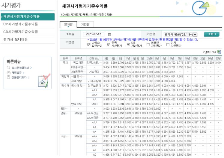Click the 정부보증채 credit rating cell
Image resolution: width=224 pixels, height=158 pixels.
point(94,86)
